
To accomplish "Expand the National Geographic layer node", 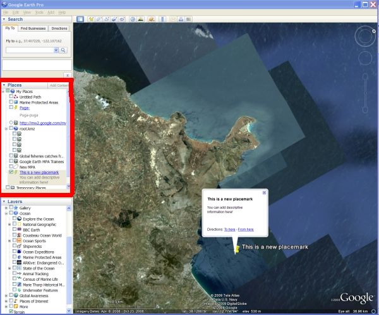I will coord(9,225).
